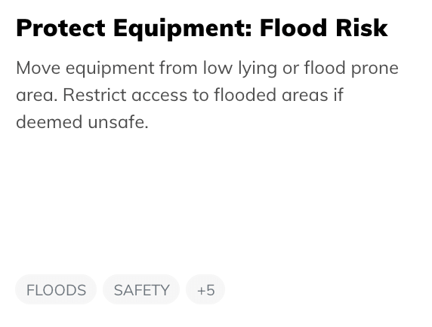Click the FLOODS tag chip
432x327 pixels.
click(x=56, y=289)
